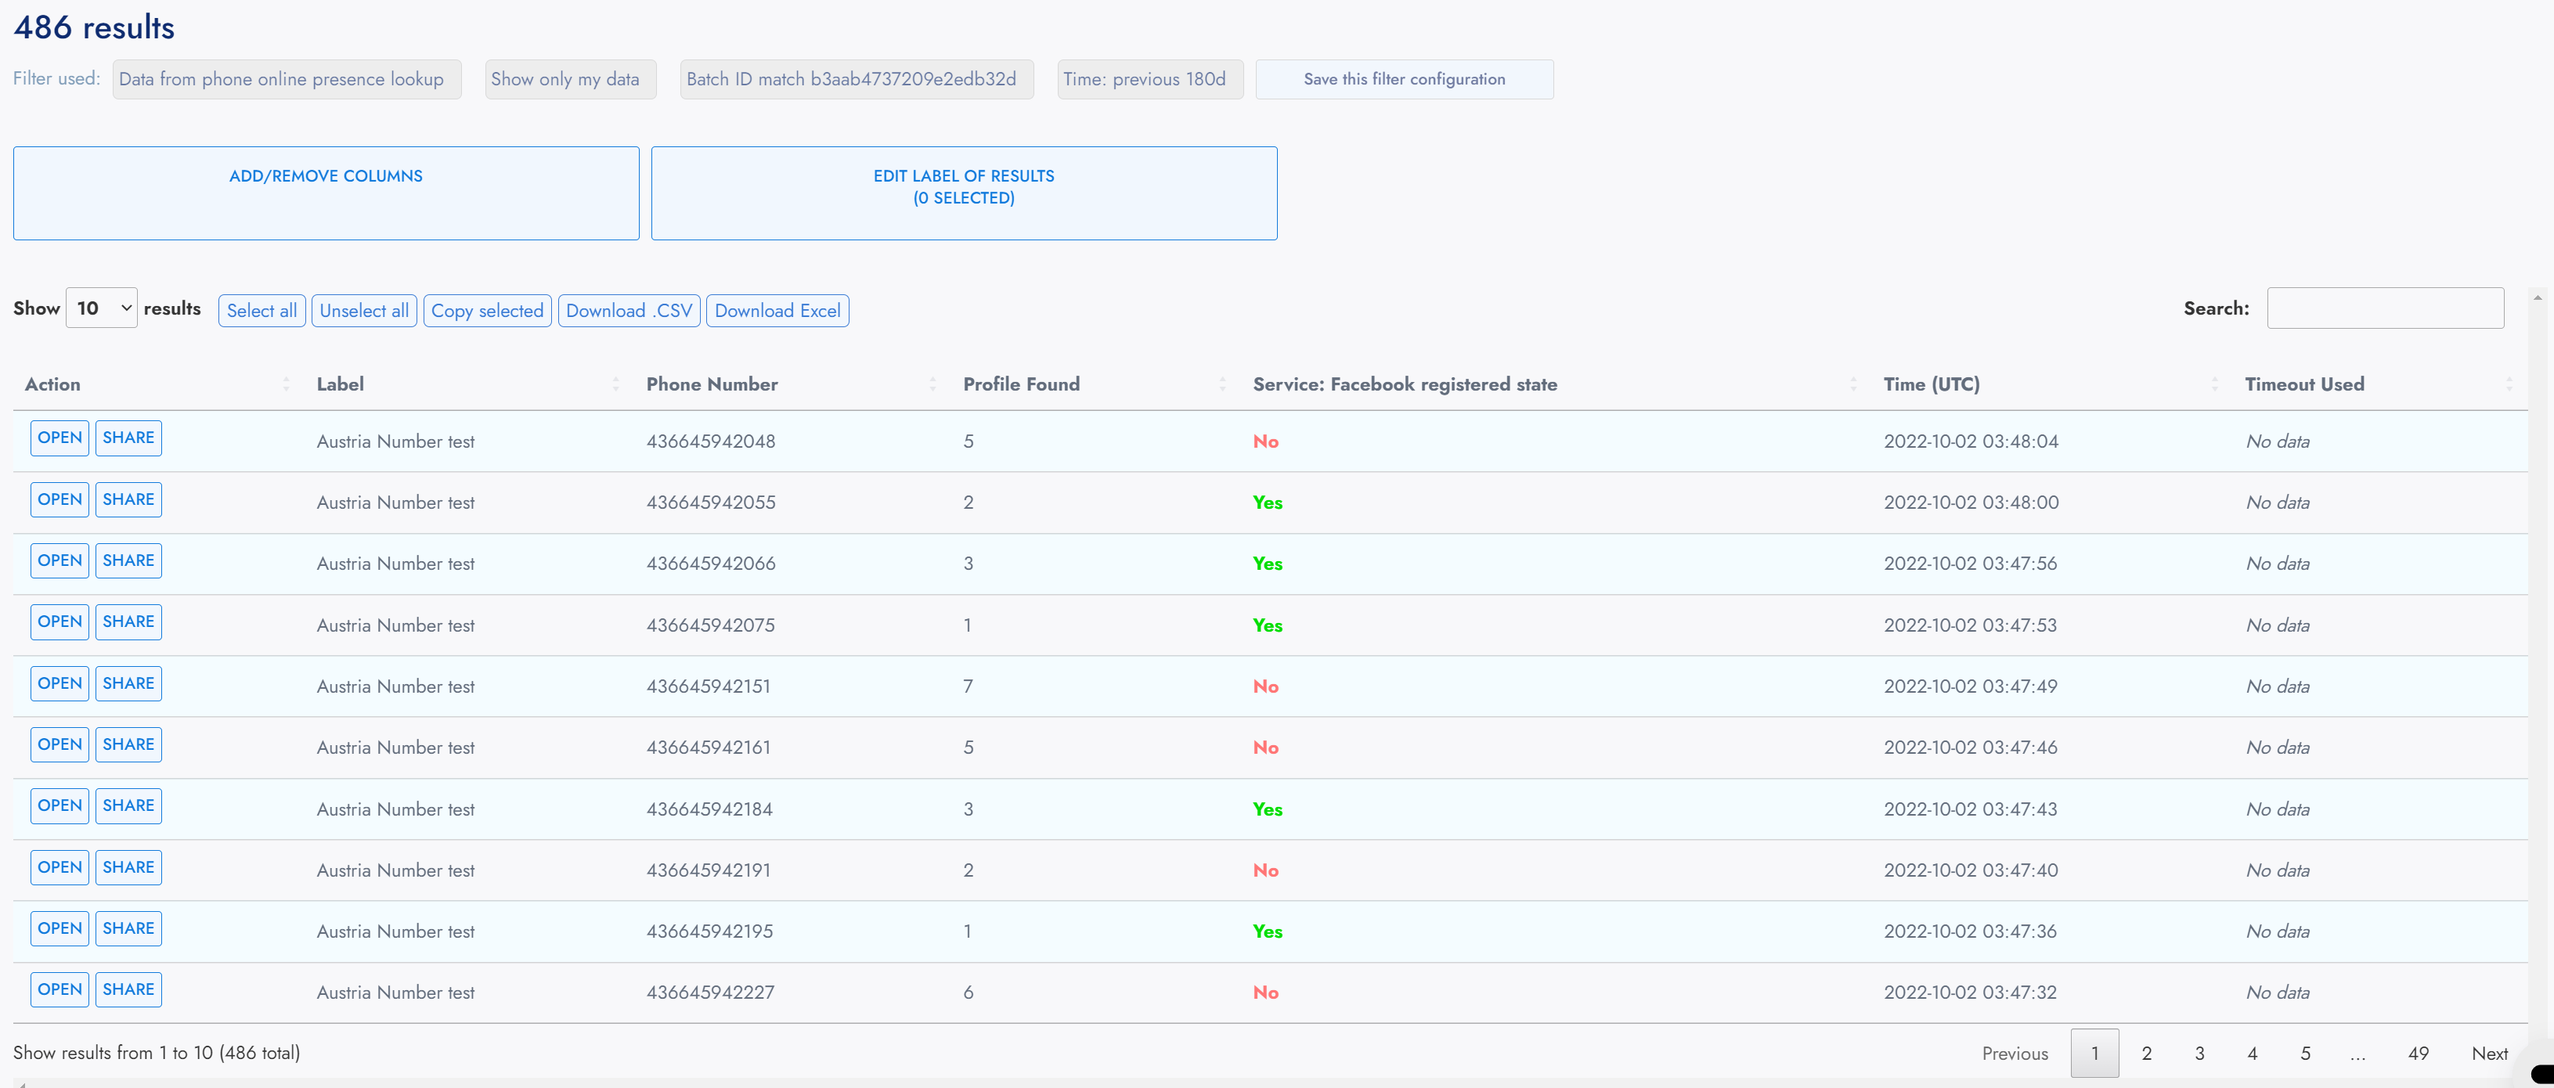Sort table by Label column arrows
2554x1088 pixels.
point(615,384)
